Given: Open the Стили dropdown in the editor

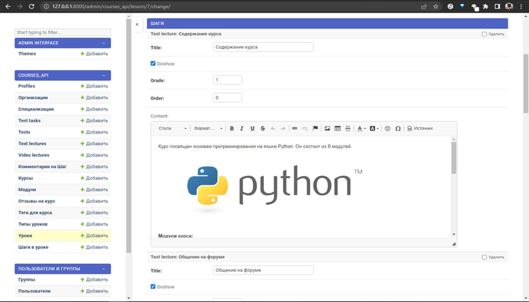Looking at the screenshot, I should click(x=172, y=129).
